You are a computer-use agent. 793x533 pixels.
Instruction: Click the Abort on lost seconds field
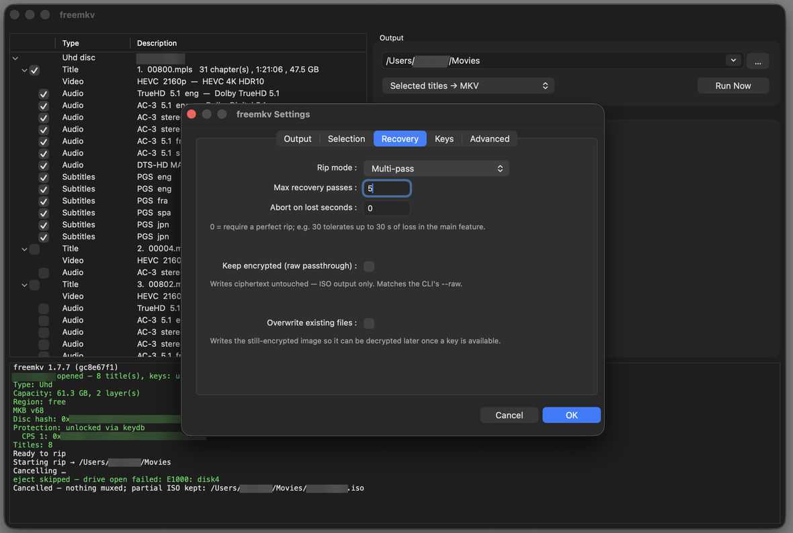coord(386,208)
